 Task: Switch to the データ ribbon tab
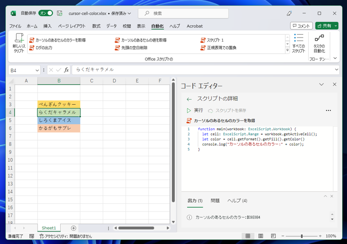[x=111, y=26]
